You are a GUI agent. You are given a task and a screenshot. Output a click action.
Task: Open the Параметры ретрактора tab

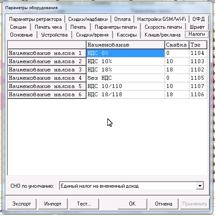[x=35, y=19]
